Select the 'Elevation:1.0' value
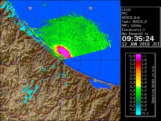 133,30
